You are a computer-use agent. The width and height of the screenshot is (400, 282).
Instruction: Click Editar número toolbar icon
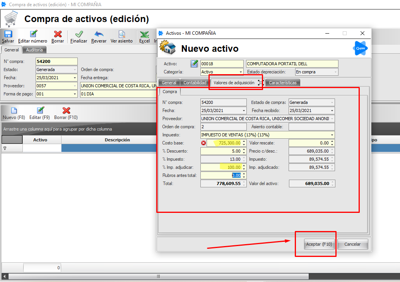tap(33, 34)
